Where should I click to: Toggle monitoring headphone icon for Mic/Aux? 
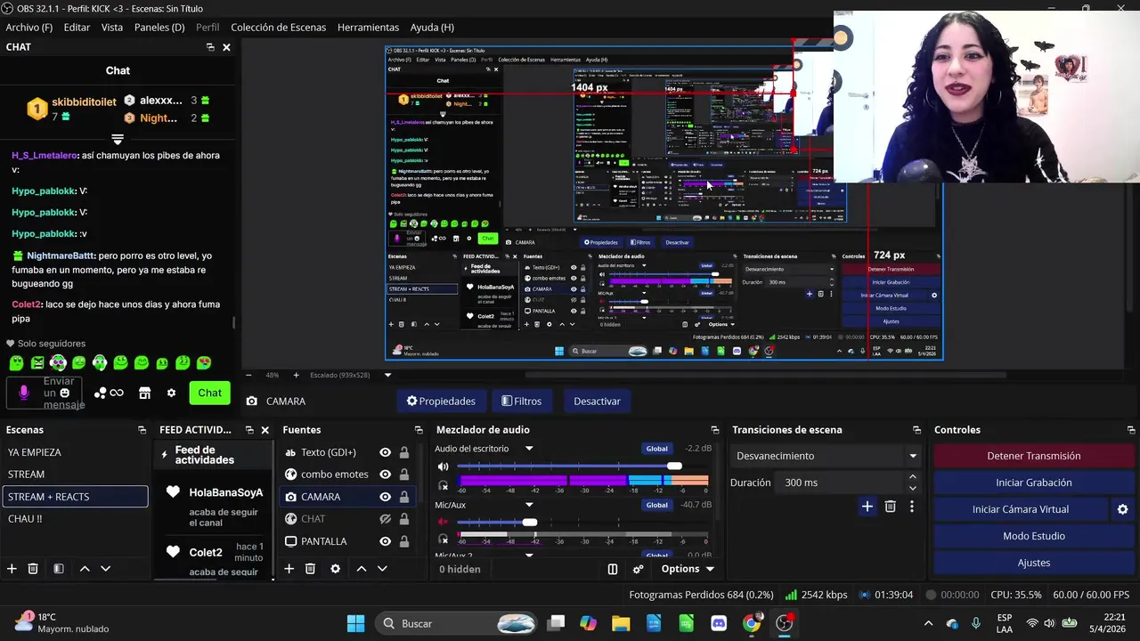tap(444, 540)
